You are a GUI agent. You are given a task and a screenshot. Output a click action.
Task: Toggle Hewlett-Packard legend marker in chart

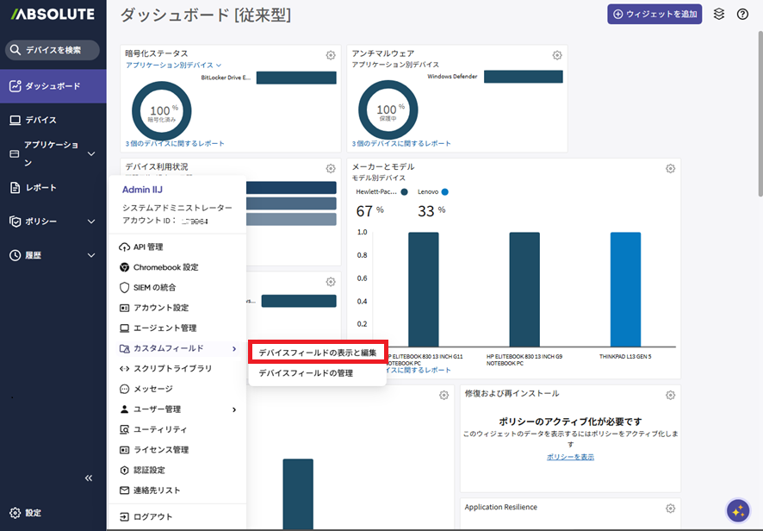[x=405, y=191]
